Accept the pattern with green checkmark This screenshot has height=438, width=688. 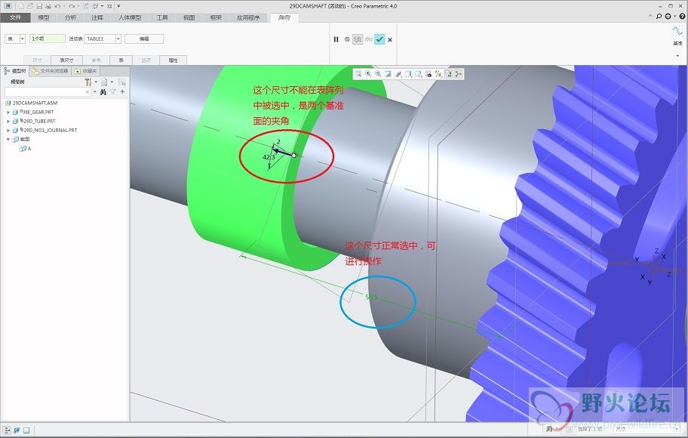(379, 39)
